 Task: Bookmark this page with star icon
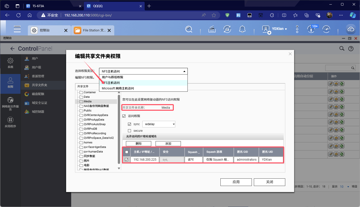point(214,15)
